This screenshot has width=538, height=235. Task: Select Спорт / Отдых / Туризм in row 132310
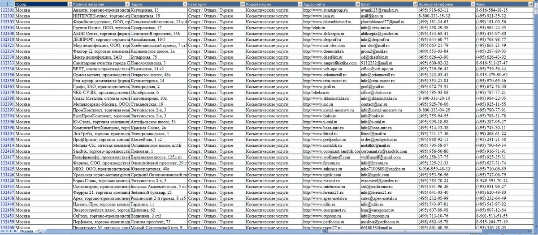tap(216, 39)
